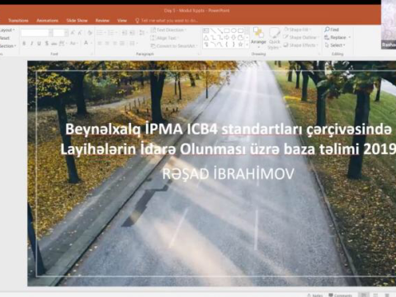
Task: Switch to the Review tab
Action: click(x=102, y=21)
